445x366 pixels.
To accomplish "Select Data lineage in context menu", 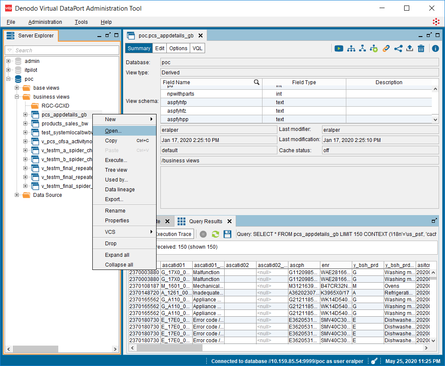I will pyautogui.click(x=124, y=190).
